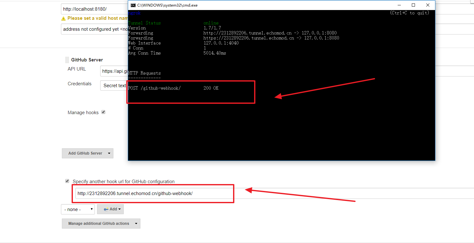The image size is (474, 243).
Task: Click the http forwarding address line
Action: [x=270, y=33]
